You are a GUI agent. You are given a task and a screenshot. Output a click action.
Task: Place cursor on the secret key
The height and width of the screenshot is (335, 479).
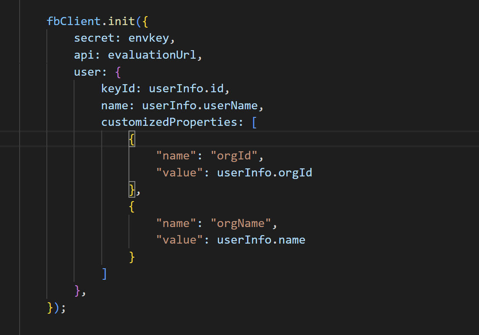(x=94, y=38)
